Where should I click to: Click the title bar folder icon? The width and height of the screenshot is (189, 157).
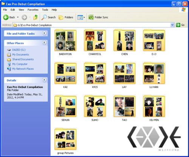(x=3, y=4)
